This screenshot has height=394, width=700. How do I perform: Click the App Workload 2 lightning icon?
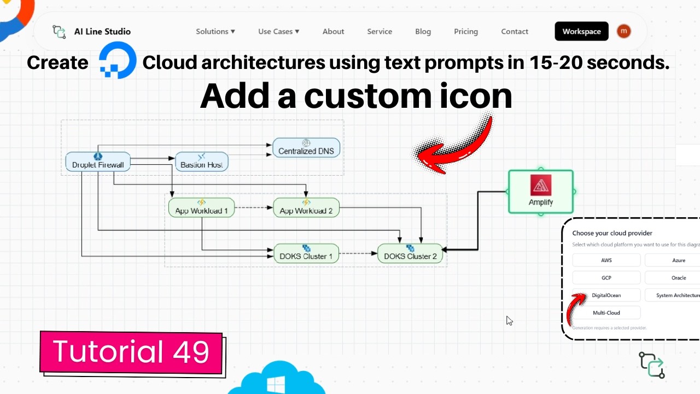coord(306,202)
